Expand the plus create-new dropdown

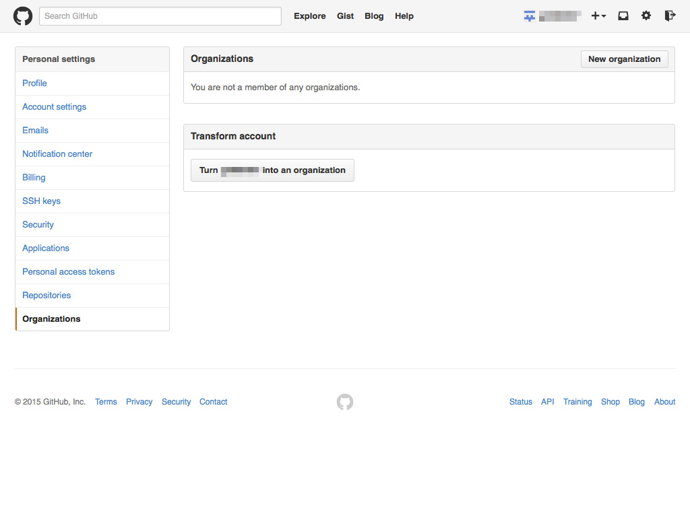[x=598, y=16]
